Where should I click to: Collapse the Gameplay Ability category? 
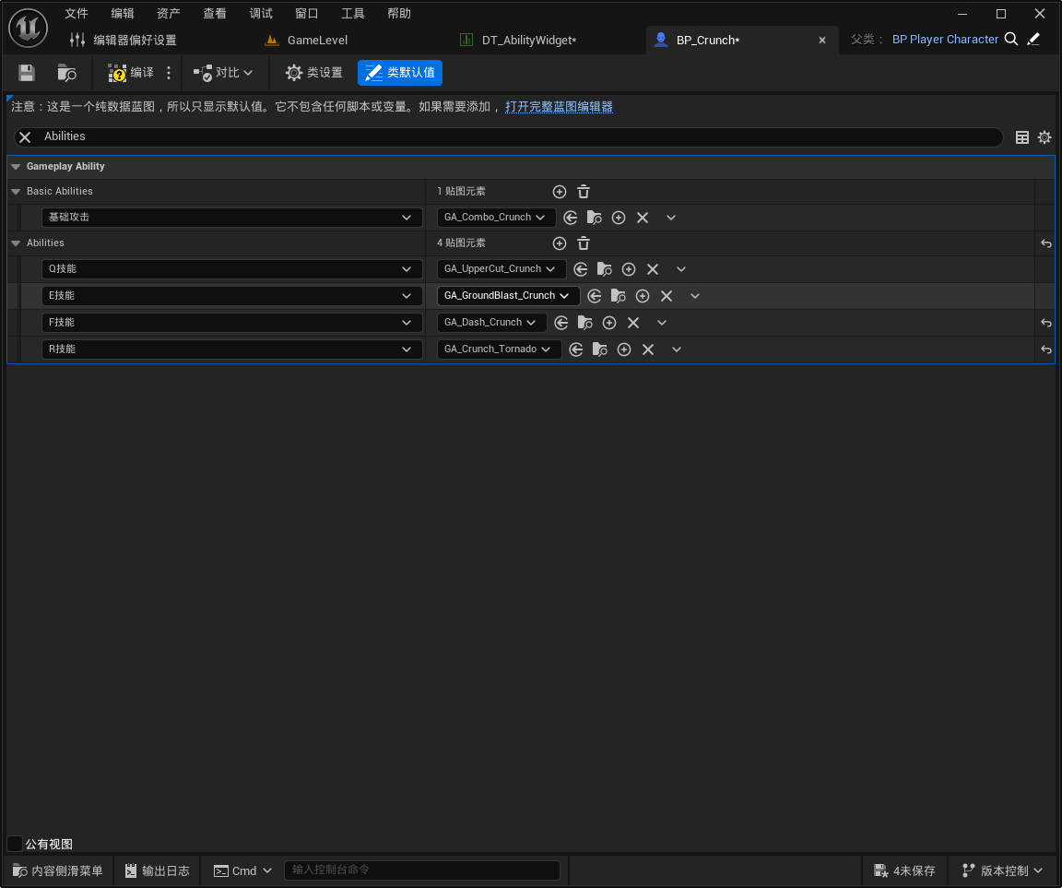coord(16,167)
